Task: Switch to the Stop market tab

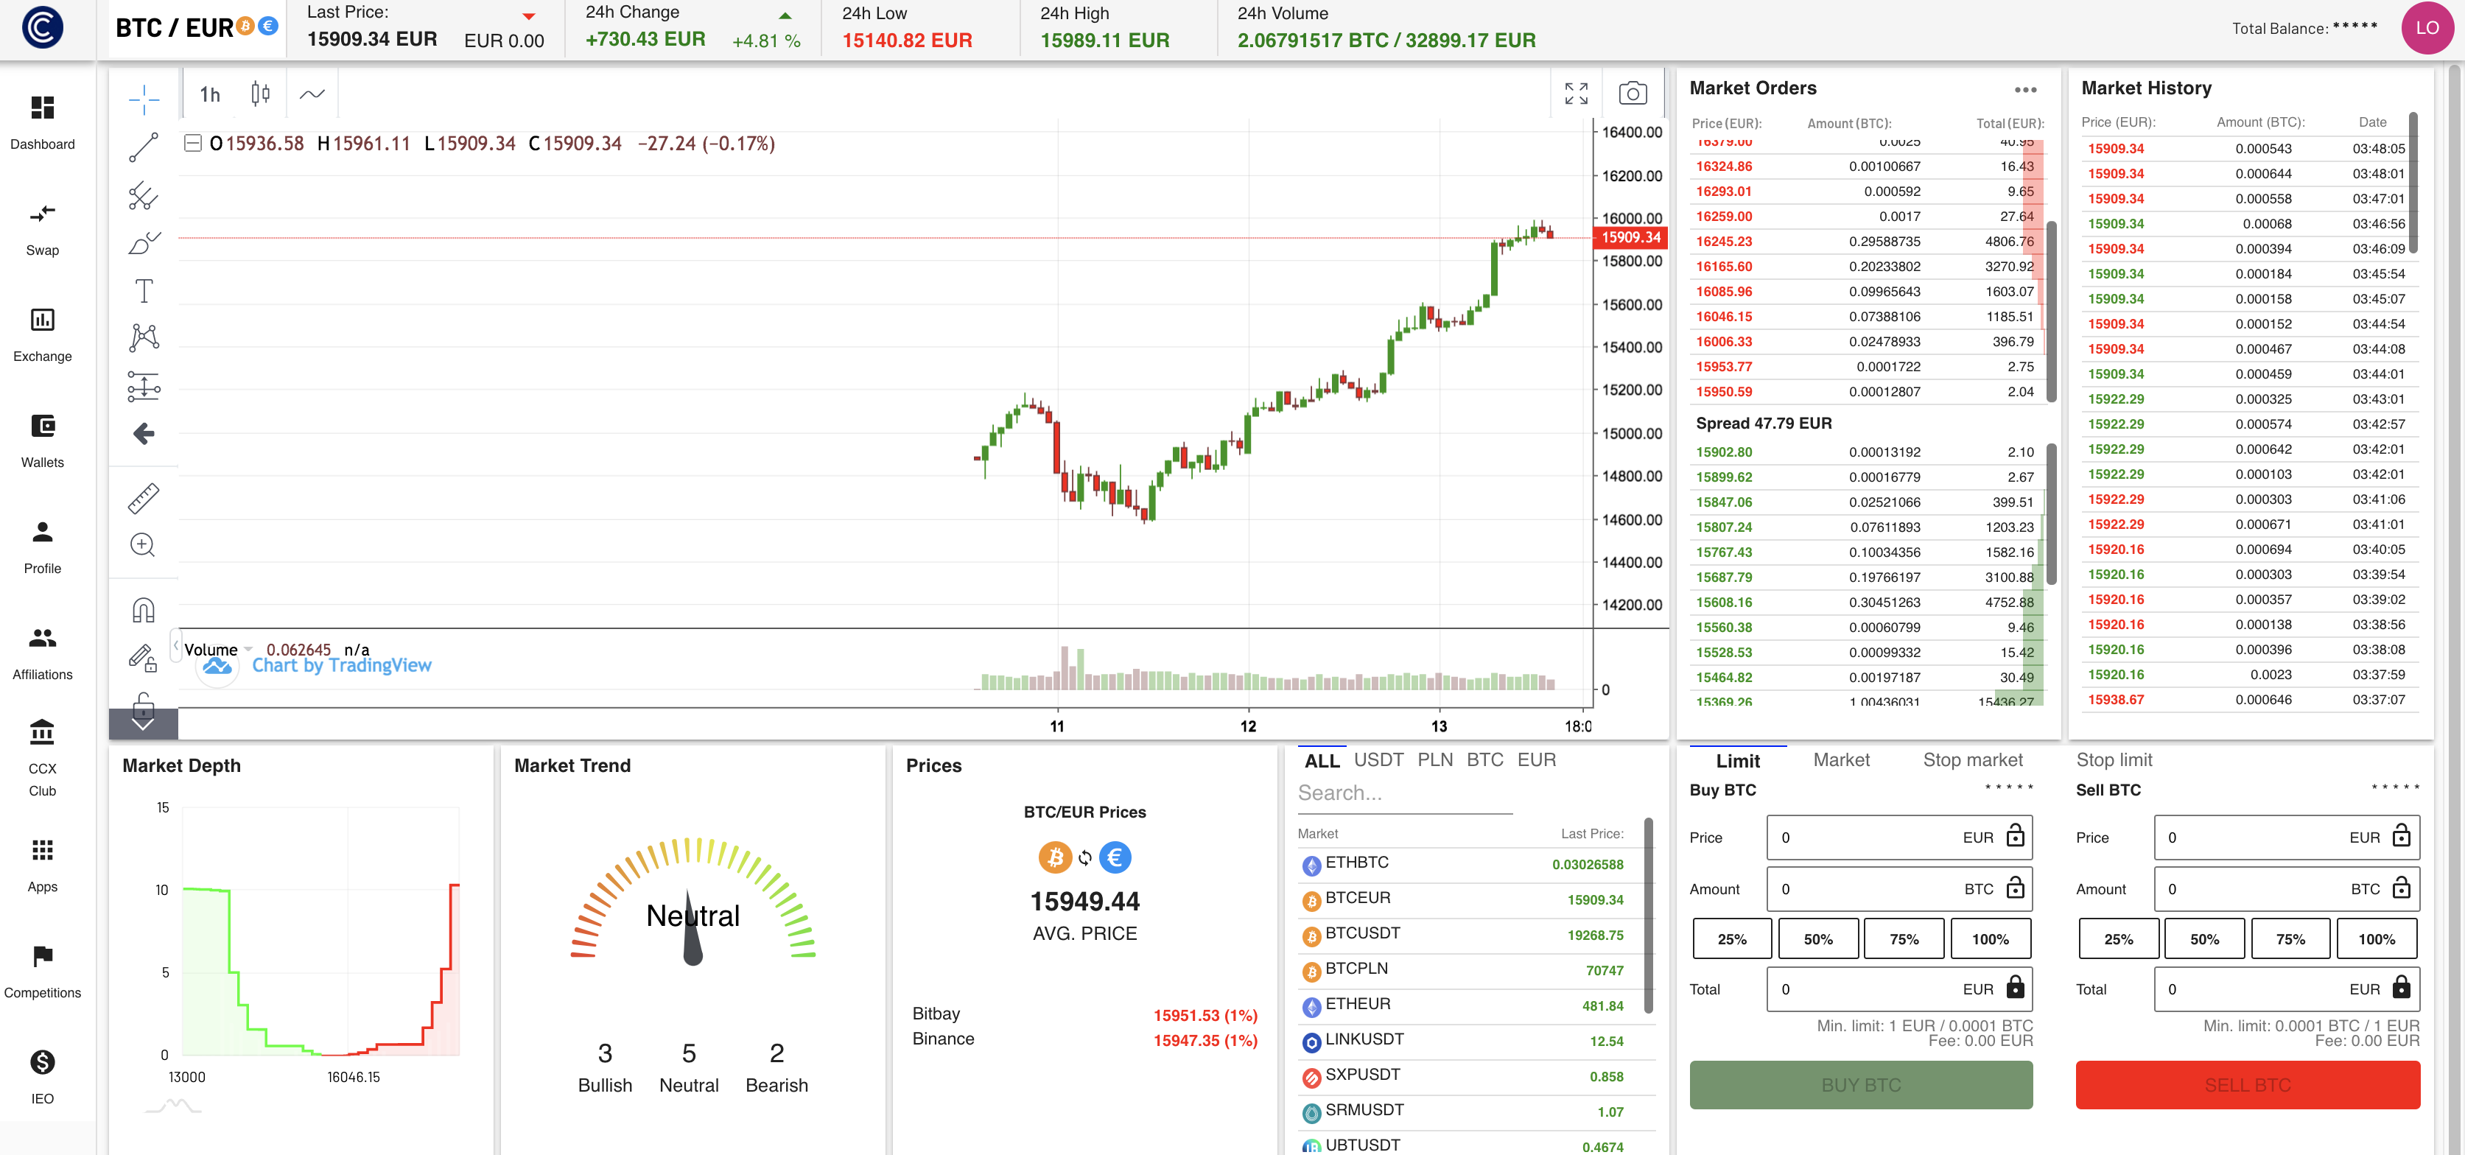Action: [x=1972, y=759]
